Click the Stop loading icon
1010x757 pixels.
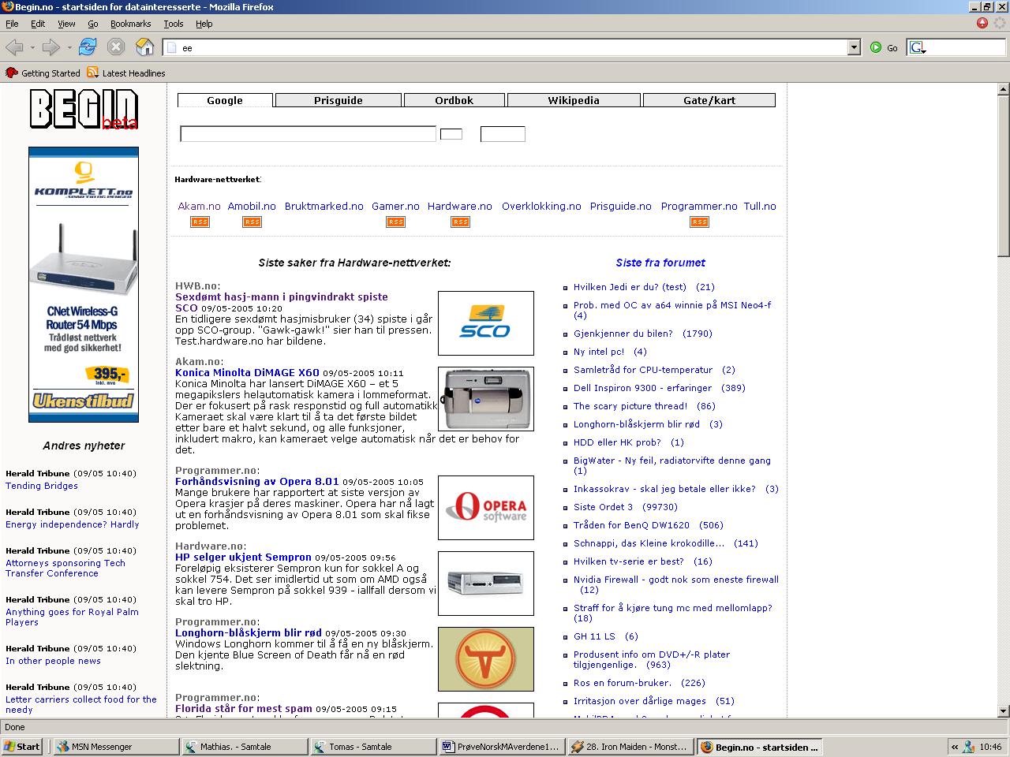coord(116,47)
